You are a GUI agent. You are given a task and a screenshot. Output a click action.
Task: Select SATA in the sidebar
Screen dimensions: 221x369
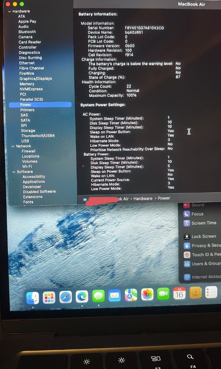[x=25, y=120]
